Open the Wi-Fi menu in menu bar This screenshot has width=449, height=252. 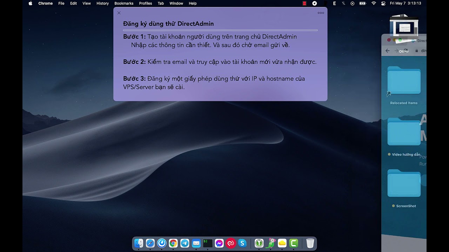coord(374,3)
